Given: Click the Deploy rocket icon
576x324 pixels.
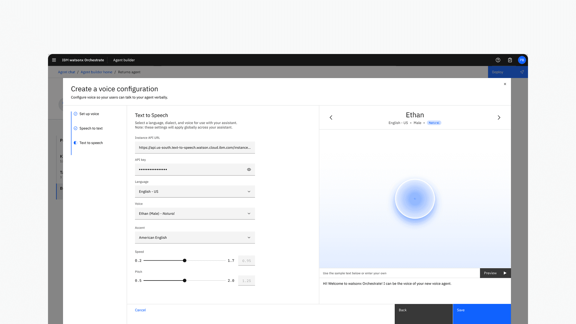Looking at the screenshot, I should (x=522, y=72).
